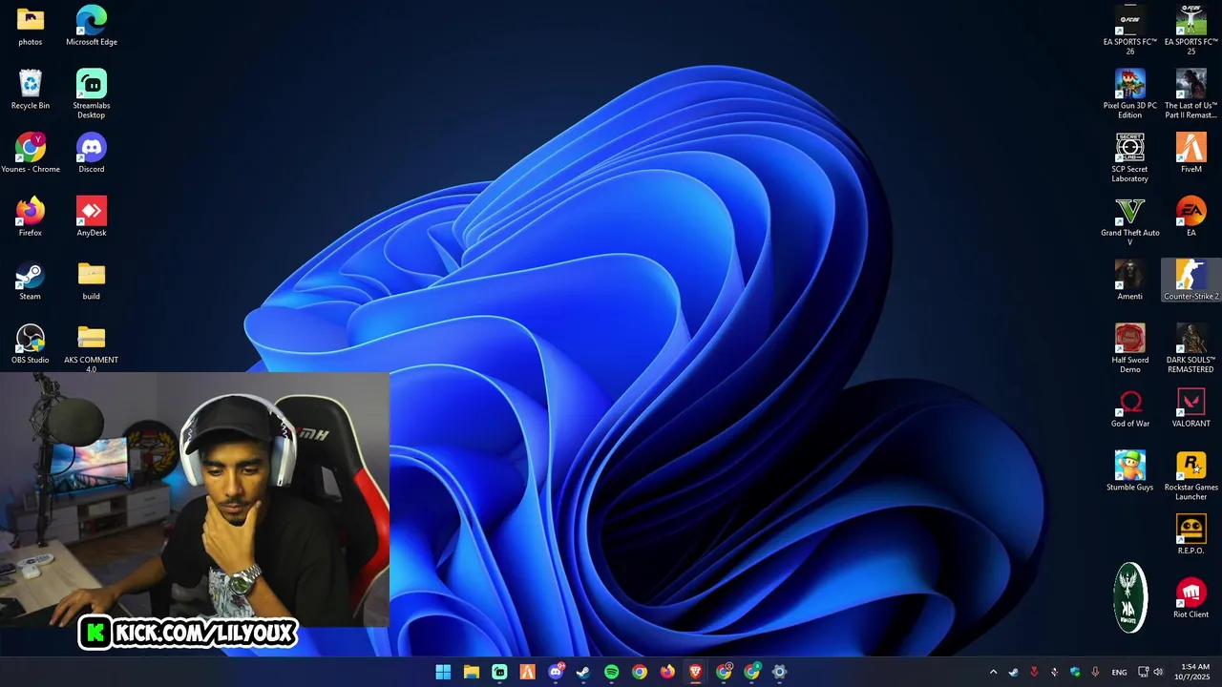Switch the ENG input language
Screen dimensions: 1222x687
coord(1120,672)
